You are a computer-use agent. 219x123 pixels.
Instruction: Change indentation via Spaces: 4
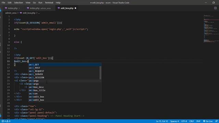(x=175, y=121)
